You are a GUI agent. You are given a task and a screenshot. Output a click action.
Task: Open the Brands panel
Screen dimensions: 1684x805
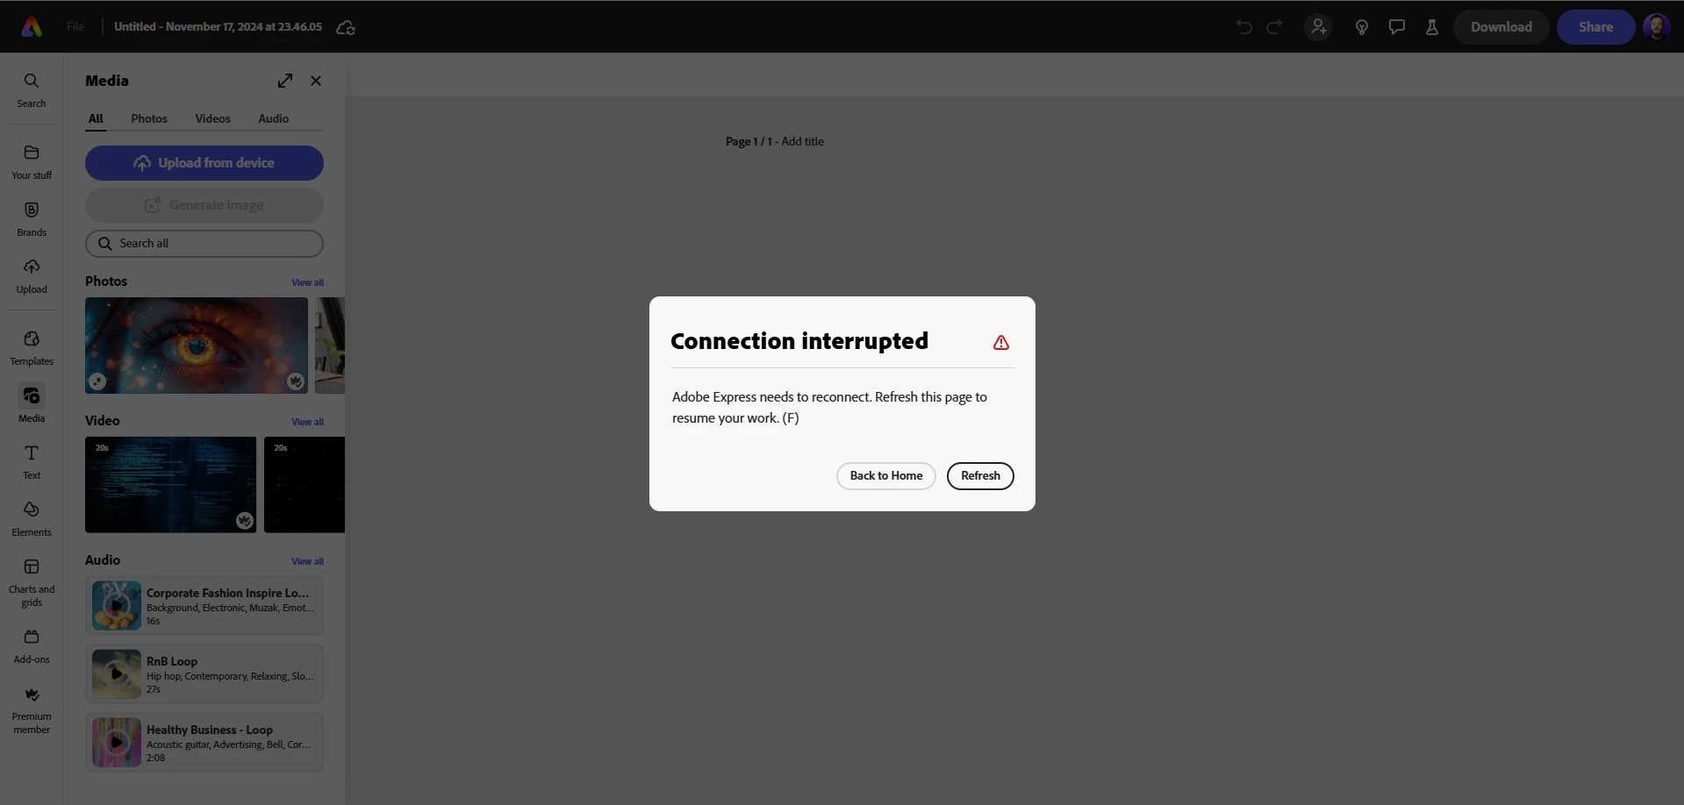pyautogui.click(x=32, y=219)
